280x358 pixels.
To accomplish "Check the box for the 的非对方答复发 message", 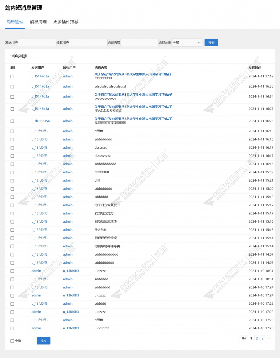I will click(x=12, y=205).
